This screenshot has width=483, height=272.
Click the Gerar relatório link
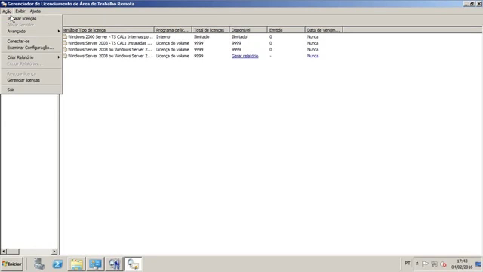pyautogui.click(x=245, y=56)
